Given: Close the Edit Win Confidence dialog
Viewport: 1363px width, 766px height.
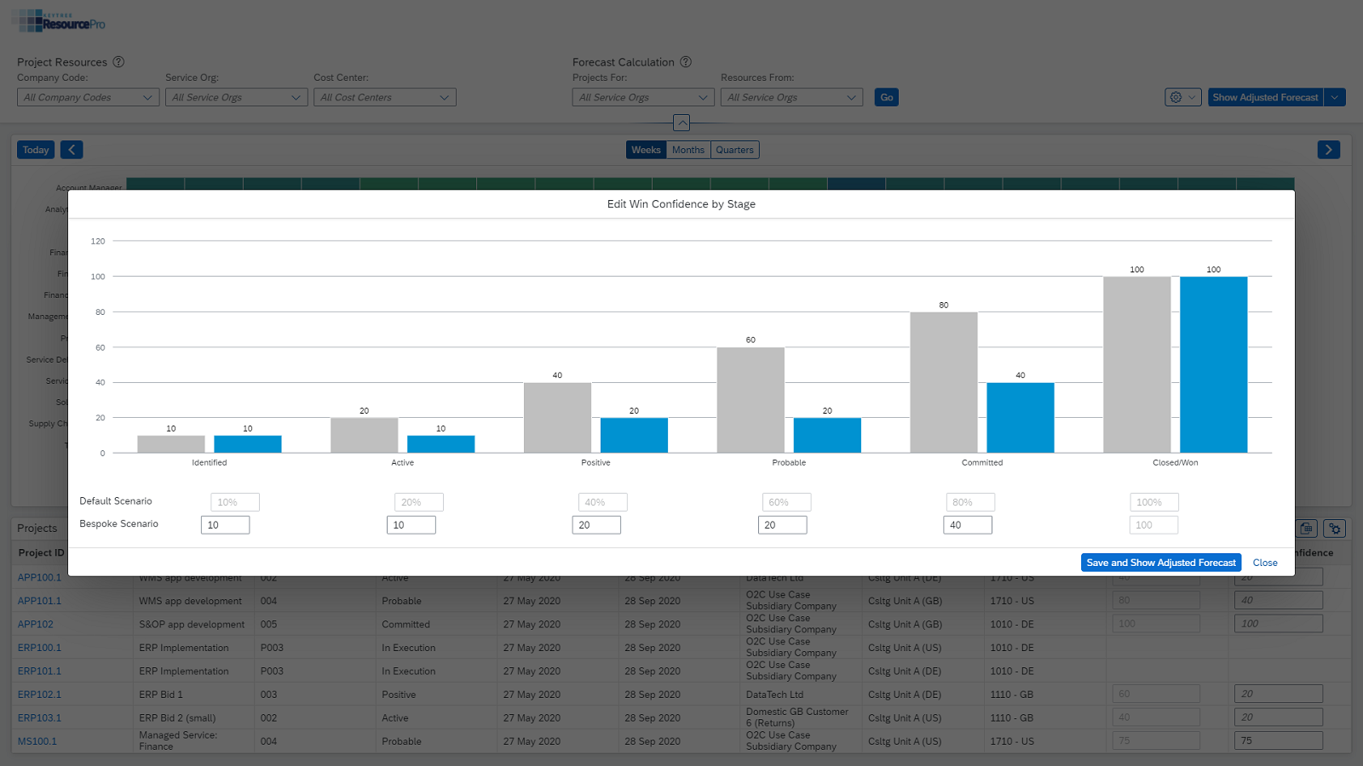Looking at the screenshot, I should point(1265,563).
